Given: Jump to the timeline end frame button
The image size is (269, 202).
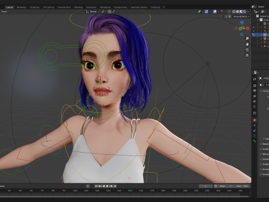Looking at the screenshot, I should tap(115, 186).
